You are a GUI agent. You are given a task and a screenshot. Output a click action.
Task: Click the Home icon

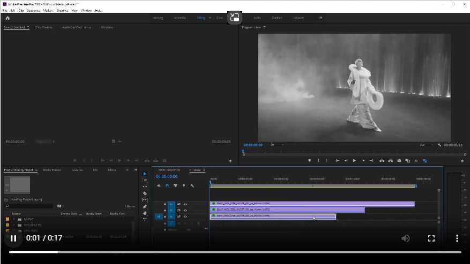click(x=8, y=18)
